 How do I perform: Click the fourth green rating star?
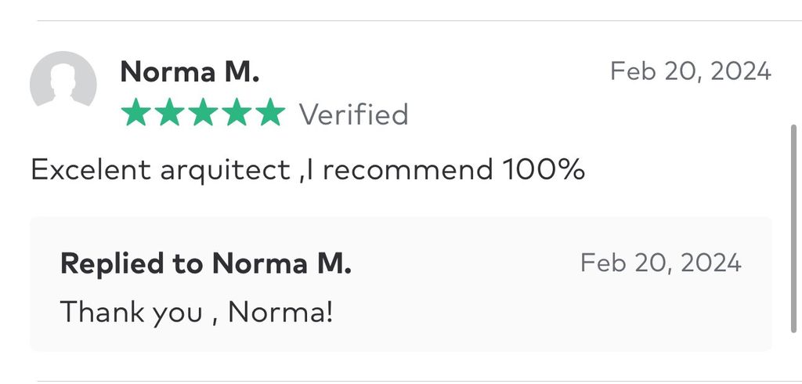[x=237, y=114]
